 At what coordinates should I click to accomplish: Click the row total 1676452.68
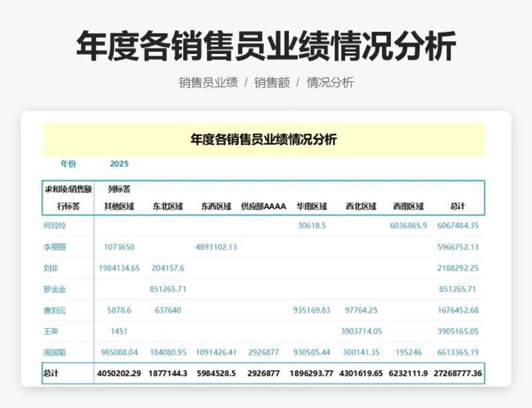[458, 310]
